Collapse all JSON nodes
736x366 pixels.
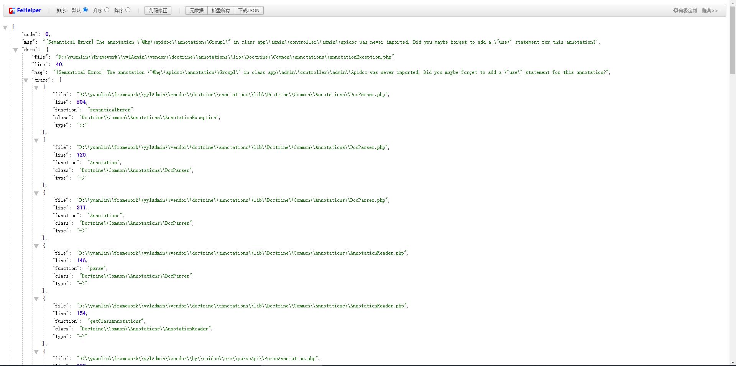click(x=220, y=11)
